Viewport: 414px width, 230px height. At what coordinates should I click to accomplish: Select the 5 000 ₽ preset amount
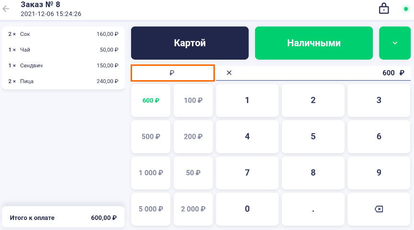coord(151,209)
